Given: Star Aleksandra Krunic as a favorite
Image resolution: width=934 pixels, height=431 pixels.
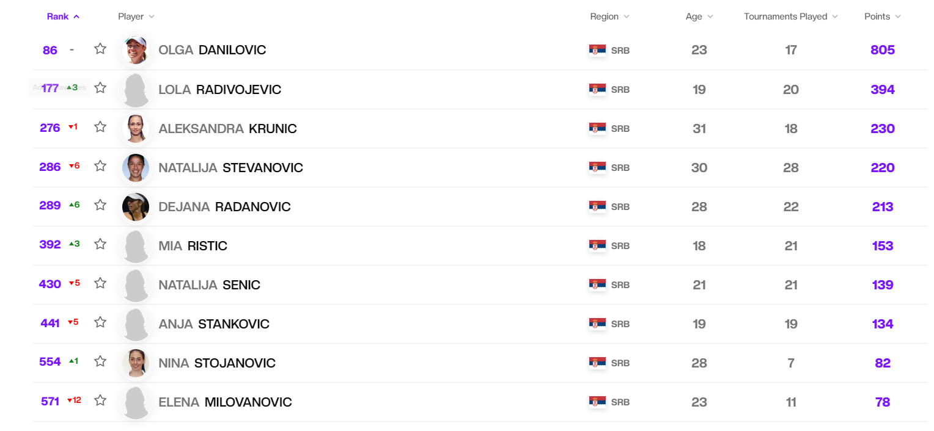Looking at the screenshot, I should [x=100, y=127].
